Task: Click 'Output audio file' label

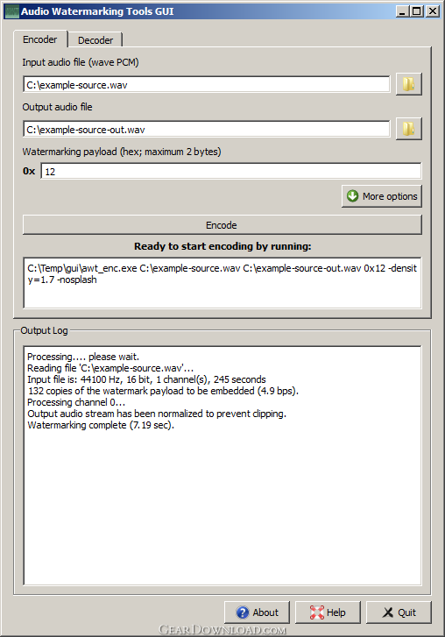Action: [57, 107]
